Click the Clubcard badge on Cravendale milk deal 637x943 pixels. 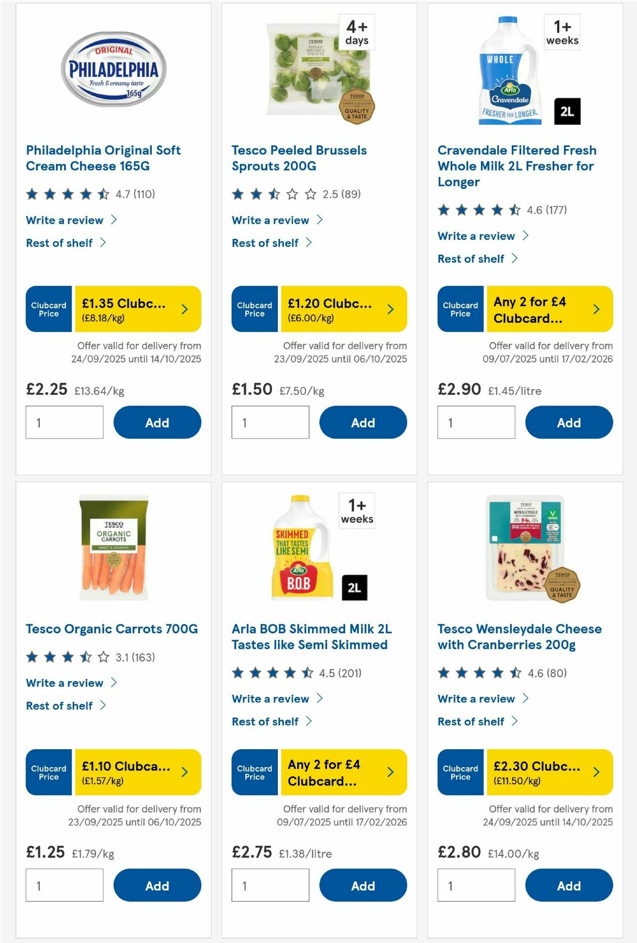460,309
